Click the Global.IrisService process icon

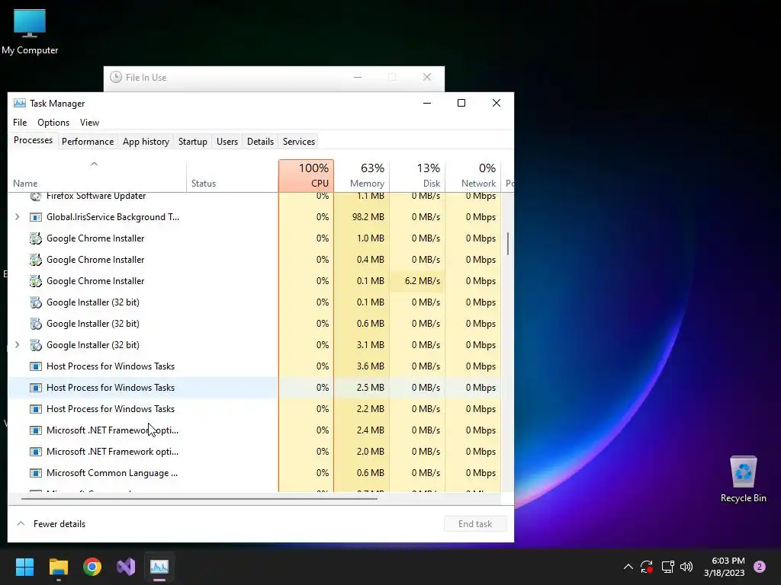36,217
